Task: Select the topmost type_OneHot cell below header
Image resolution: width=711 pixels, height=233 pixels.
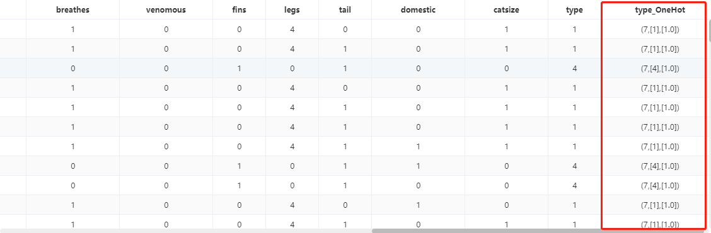Action: point(660,30)
